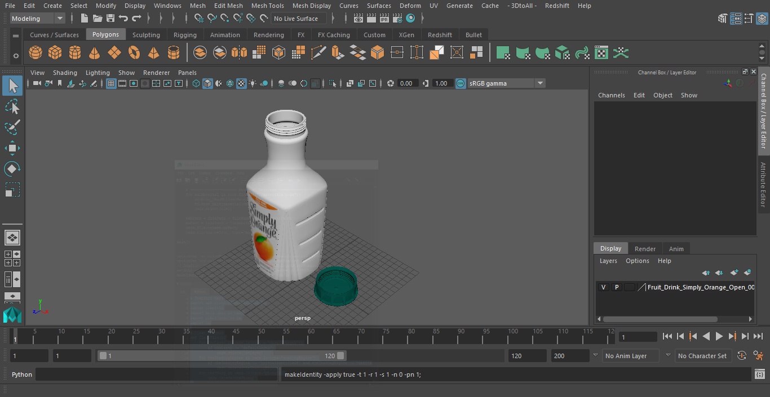Click the IPR render icon
The image size is (770, 397).
pos(384,19)
